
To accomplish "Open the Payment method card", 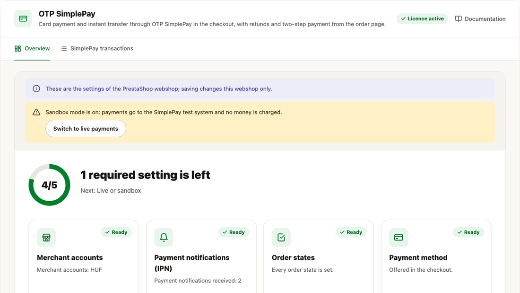I will 436,256.
